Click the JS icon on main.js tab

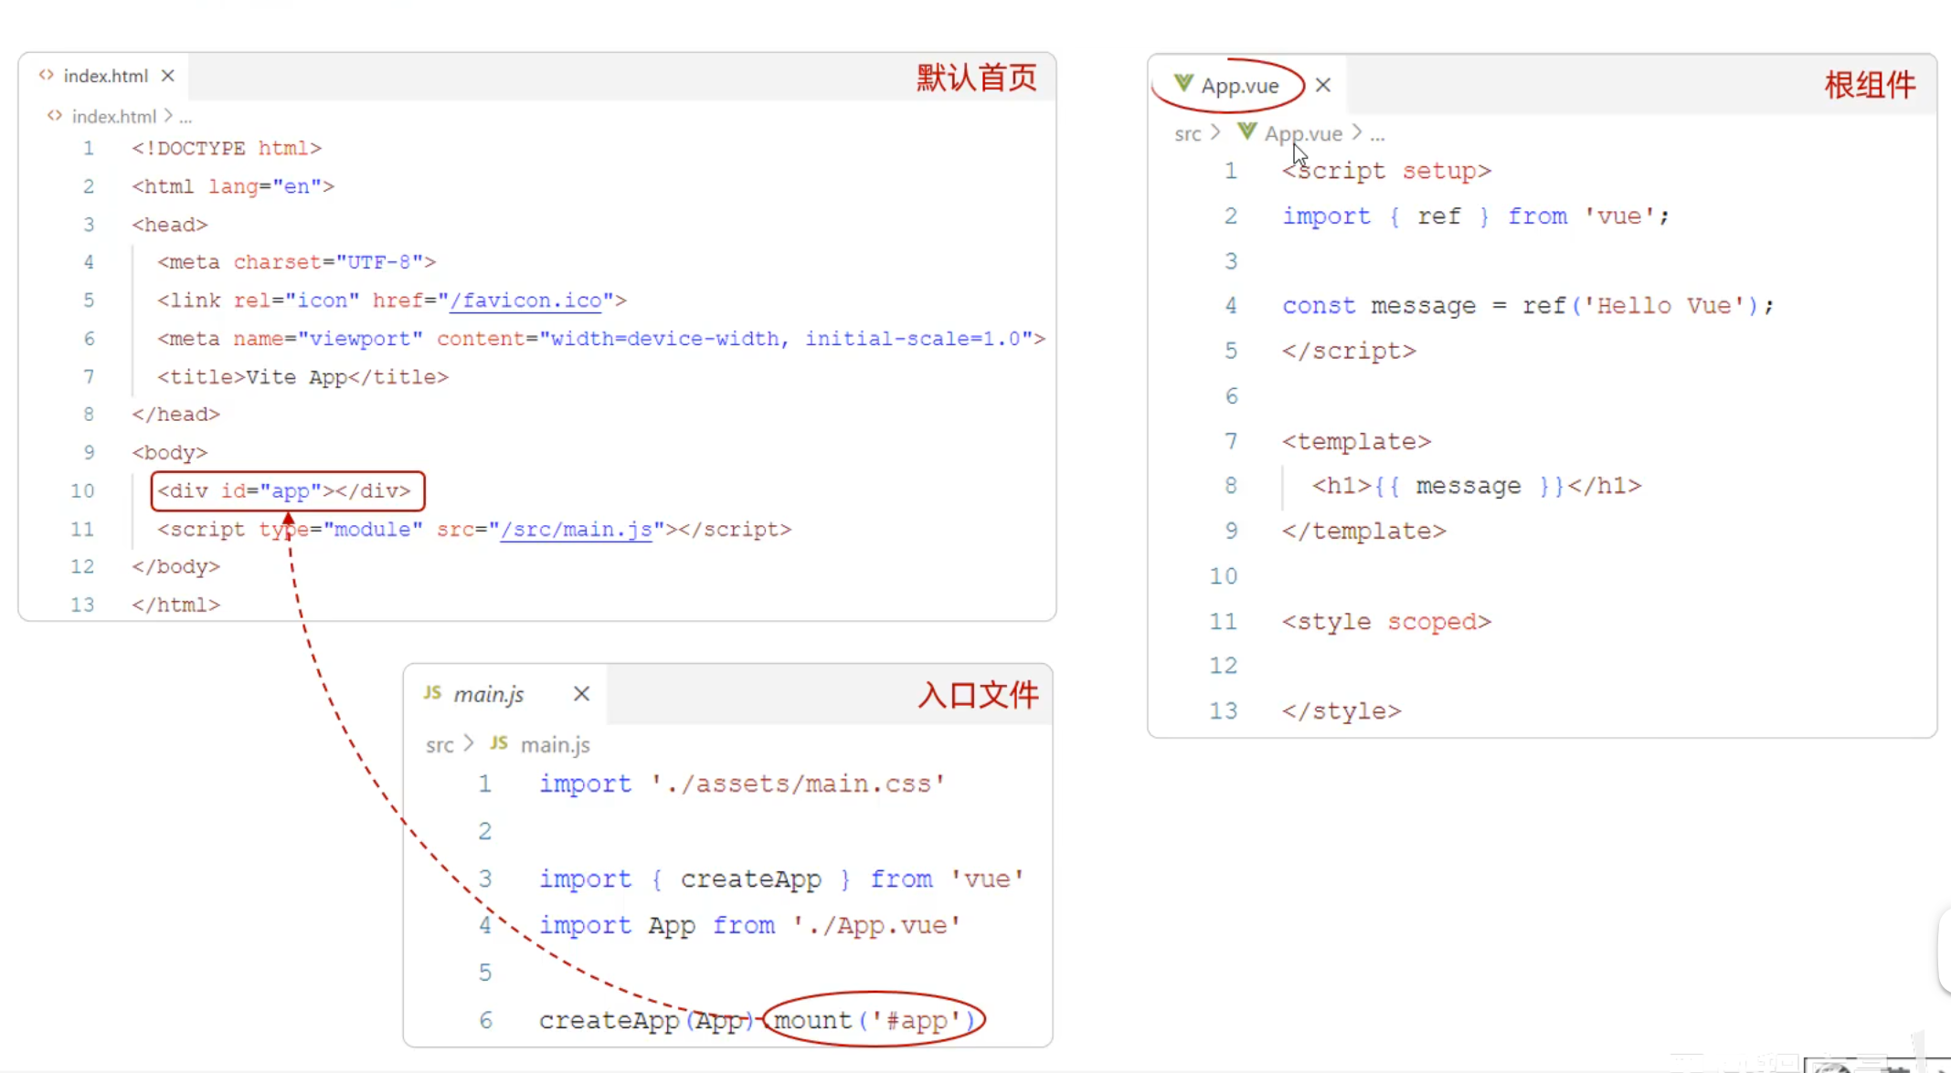click(x=432, y=693)
